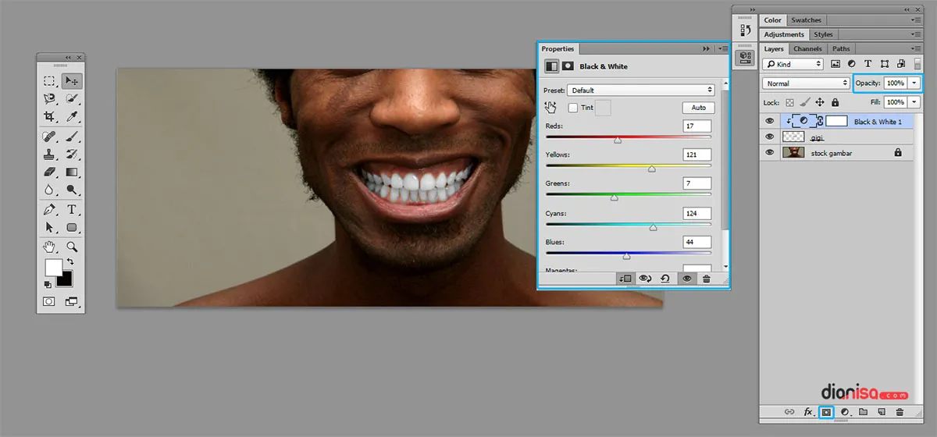Open the layer filter Kind dropdown
Screen dimensions: 937x437
[793, 64]
